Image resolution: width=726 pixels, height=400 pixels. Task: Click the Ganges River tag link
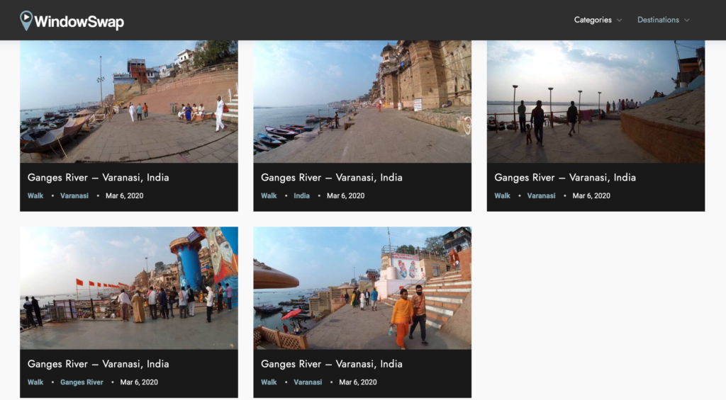pos(82,382)
